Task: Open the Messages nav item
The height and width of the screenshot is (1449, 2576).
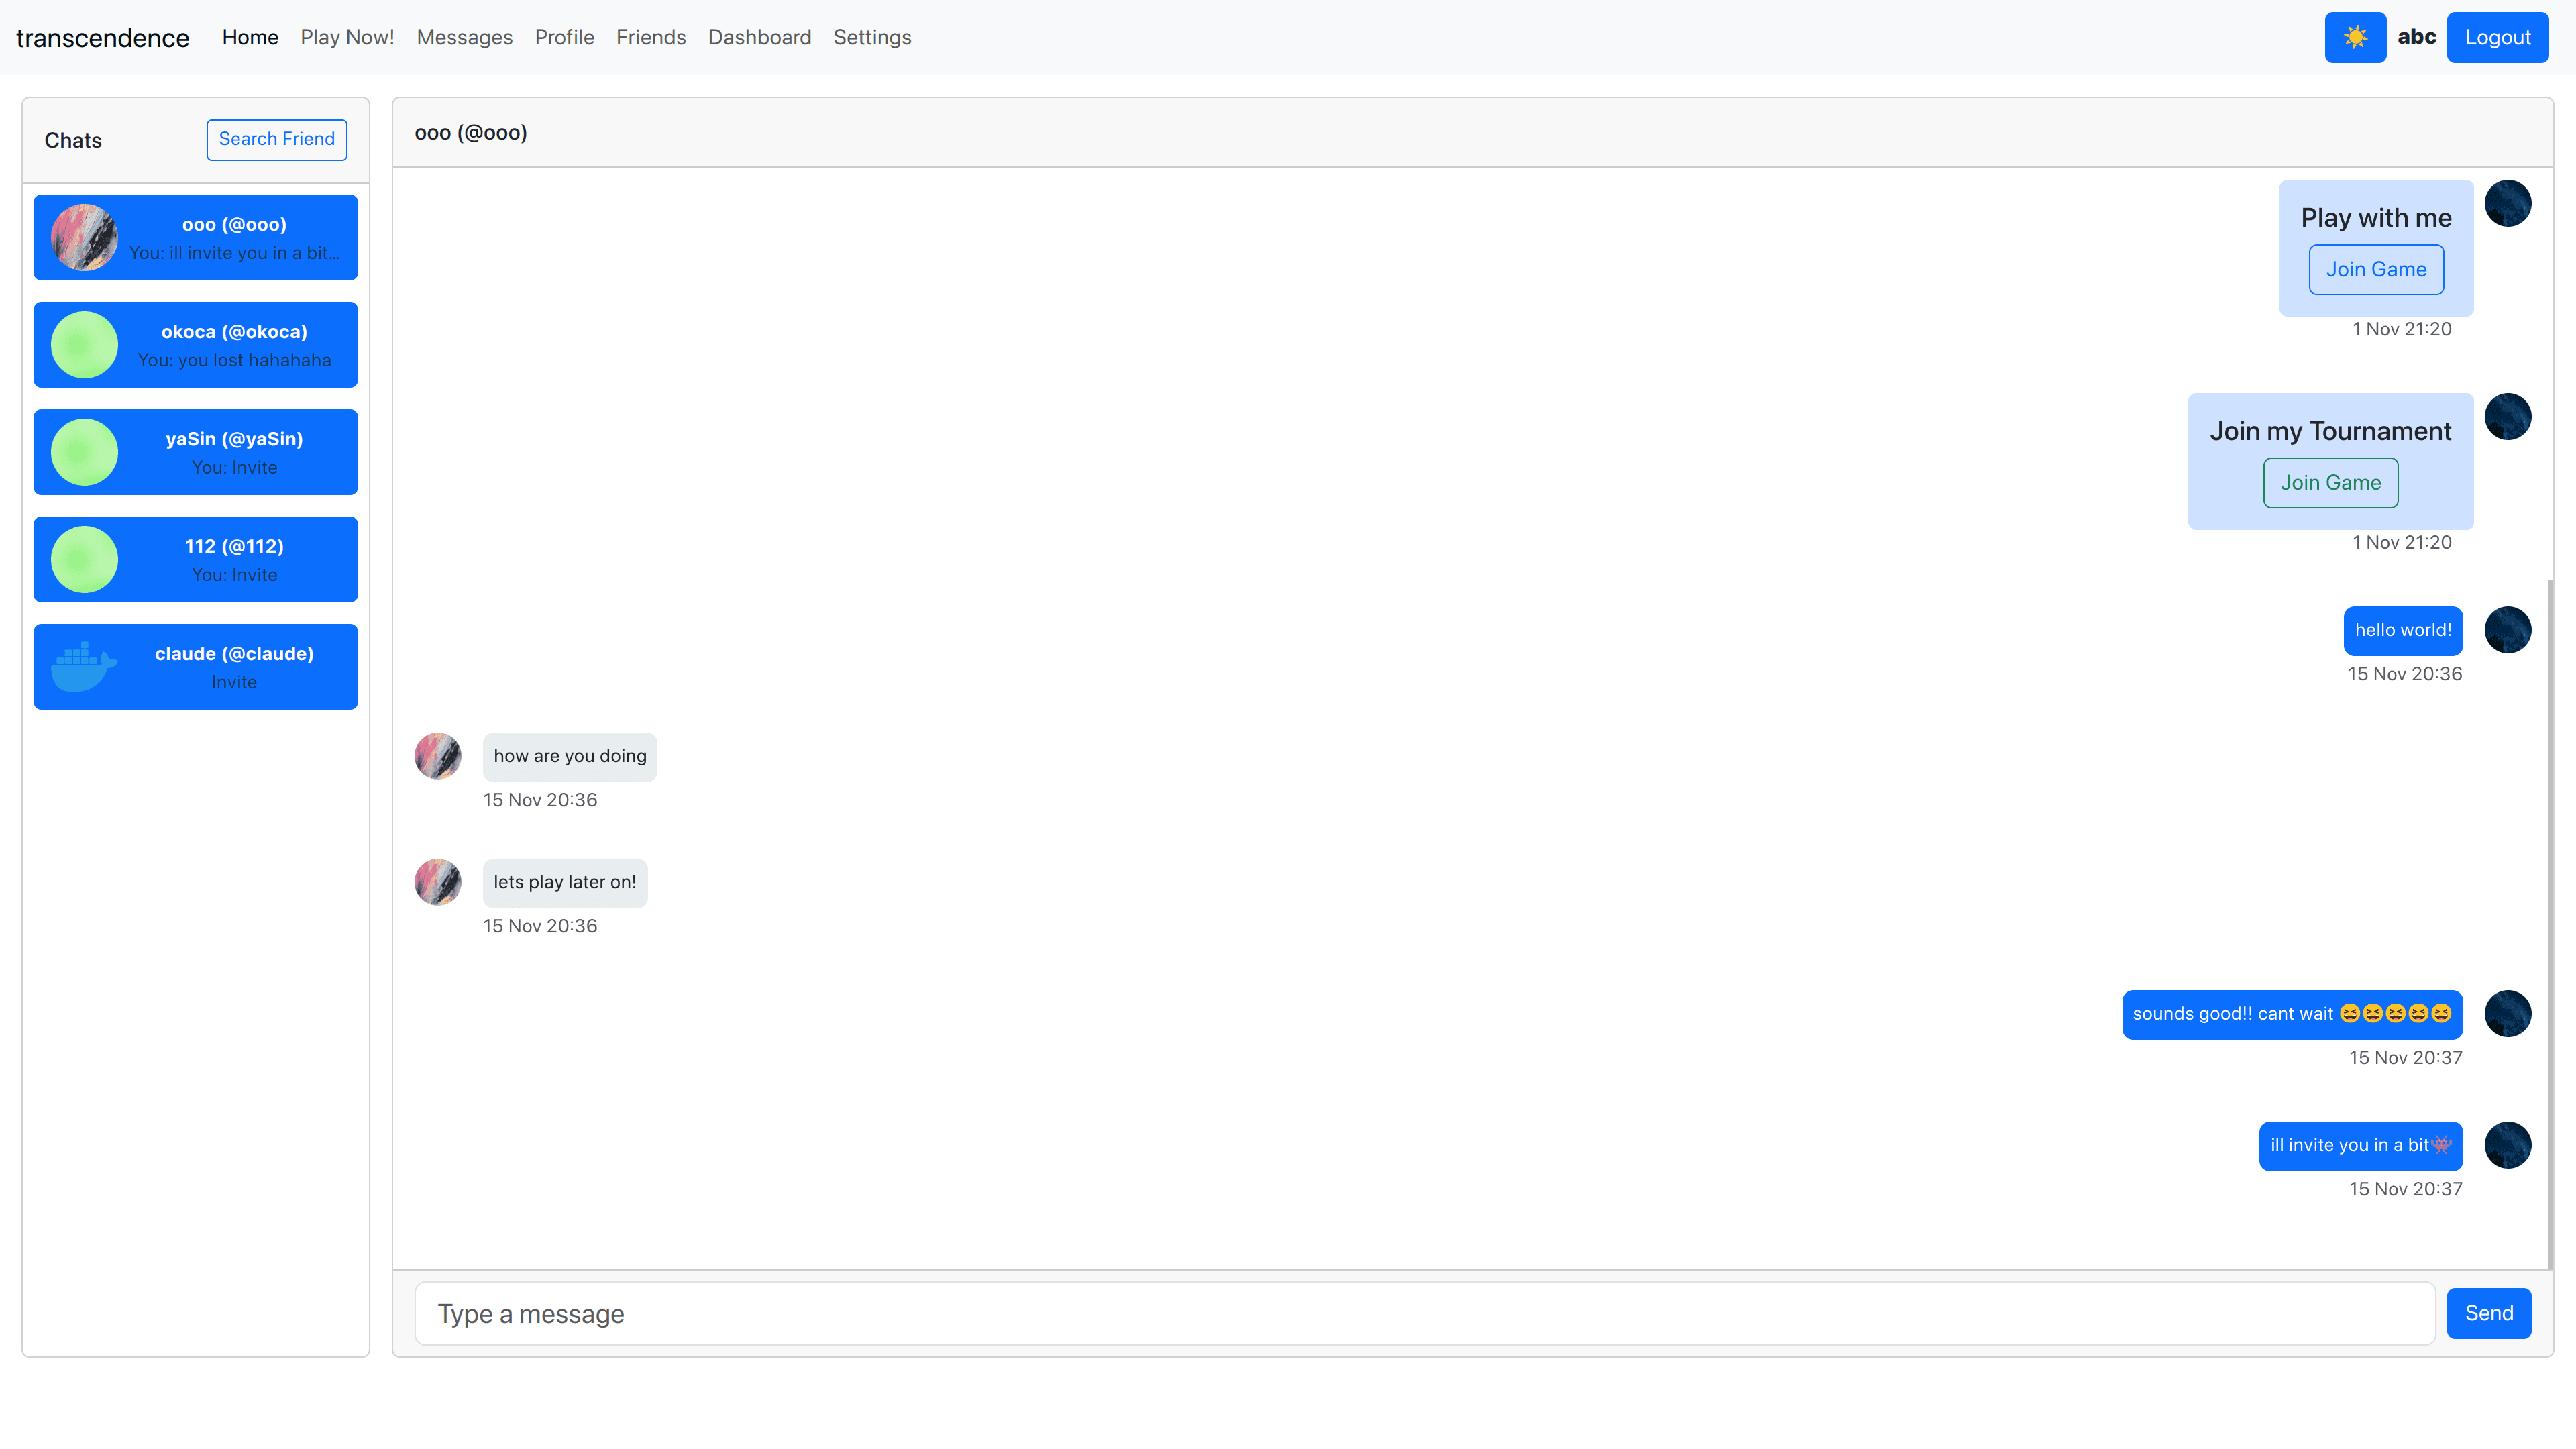Action: click(x=464, y=37)
